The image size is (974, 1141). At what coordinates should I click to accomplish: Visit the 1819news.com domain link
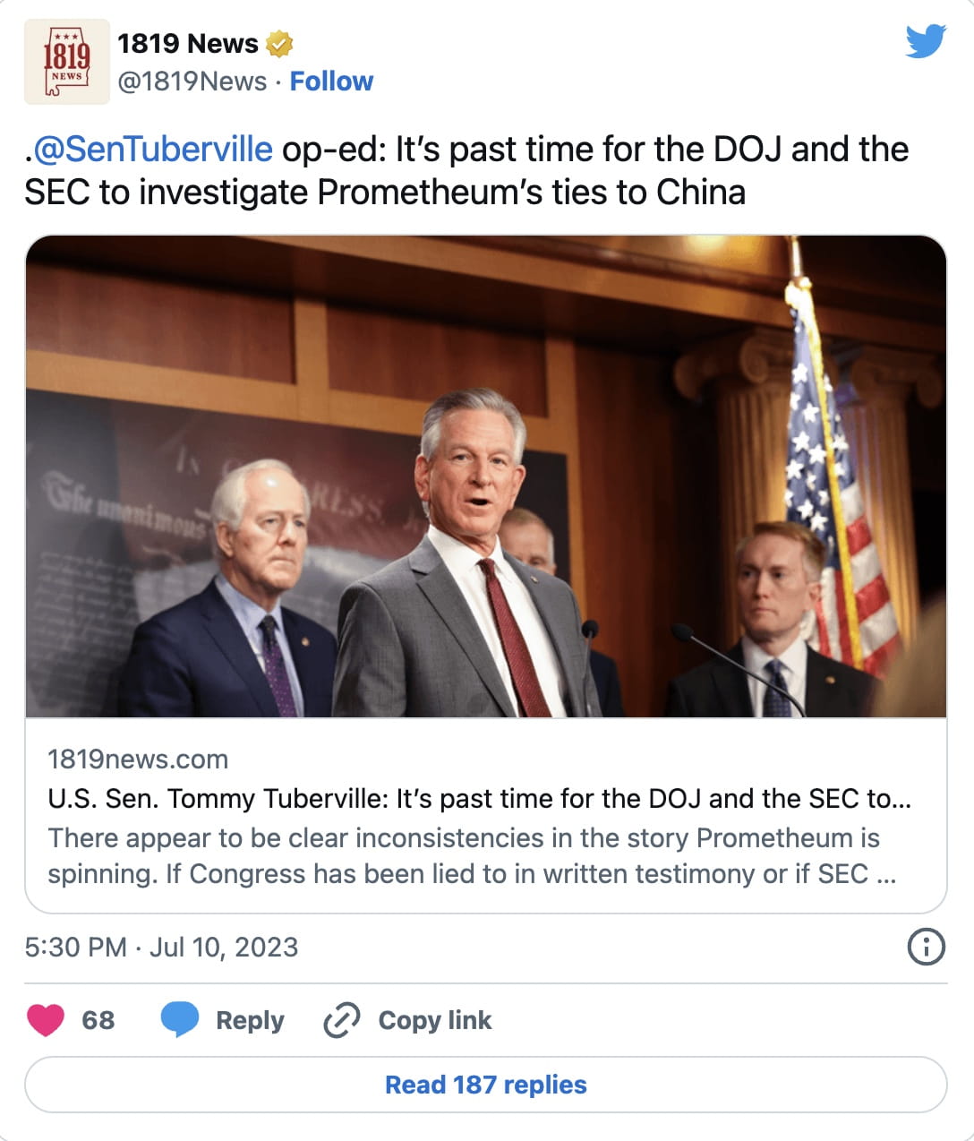pyautogui.click(x=137, y=759)
